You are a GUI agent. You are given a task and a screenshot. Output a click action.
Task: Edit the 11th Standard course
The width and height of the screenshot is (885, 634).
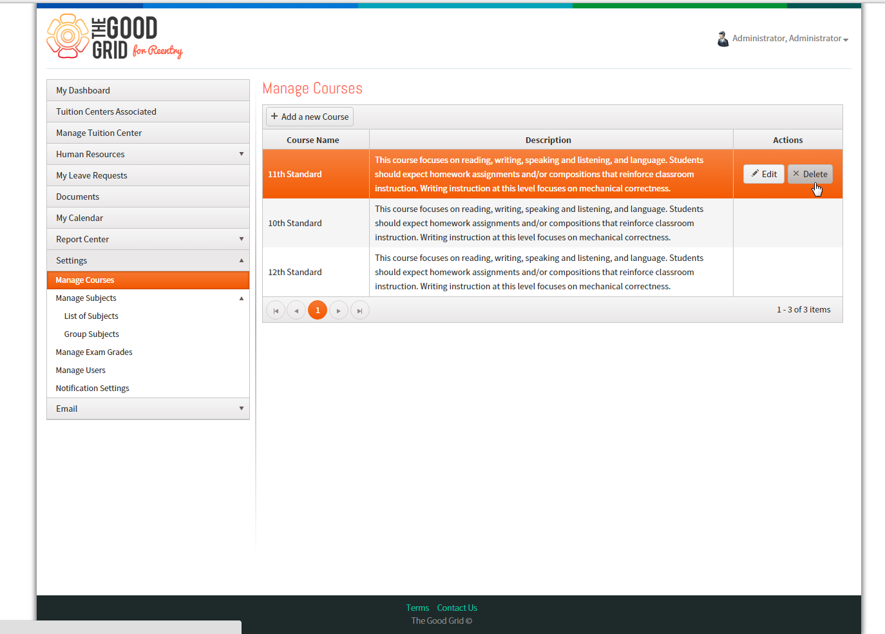tap(764, 174)
